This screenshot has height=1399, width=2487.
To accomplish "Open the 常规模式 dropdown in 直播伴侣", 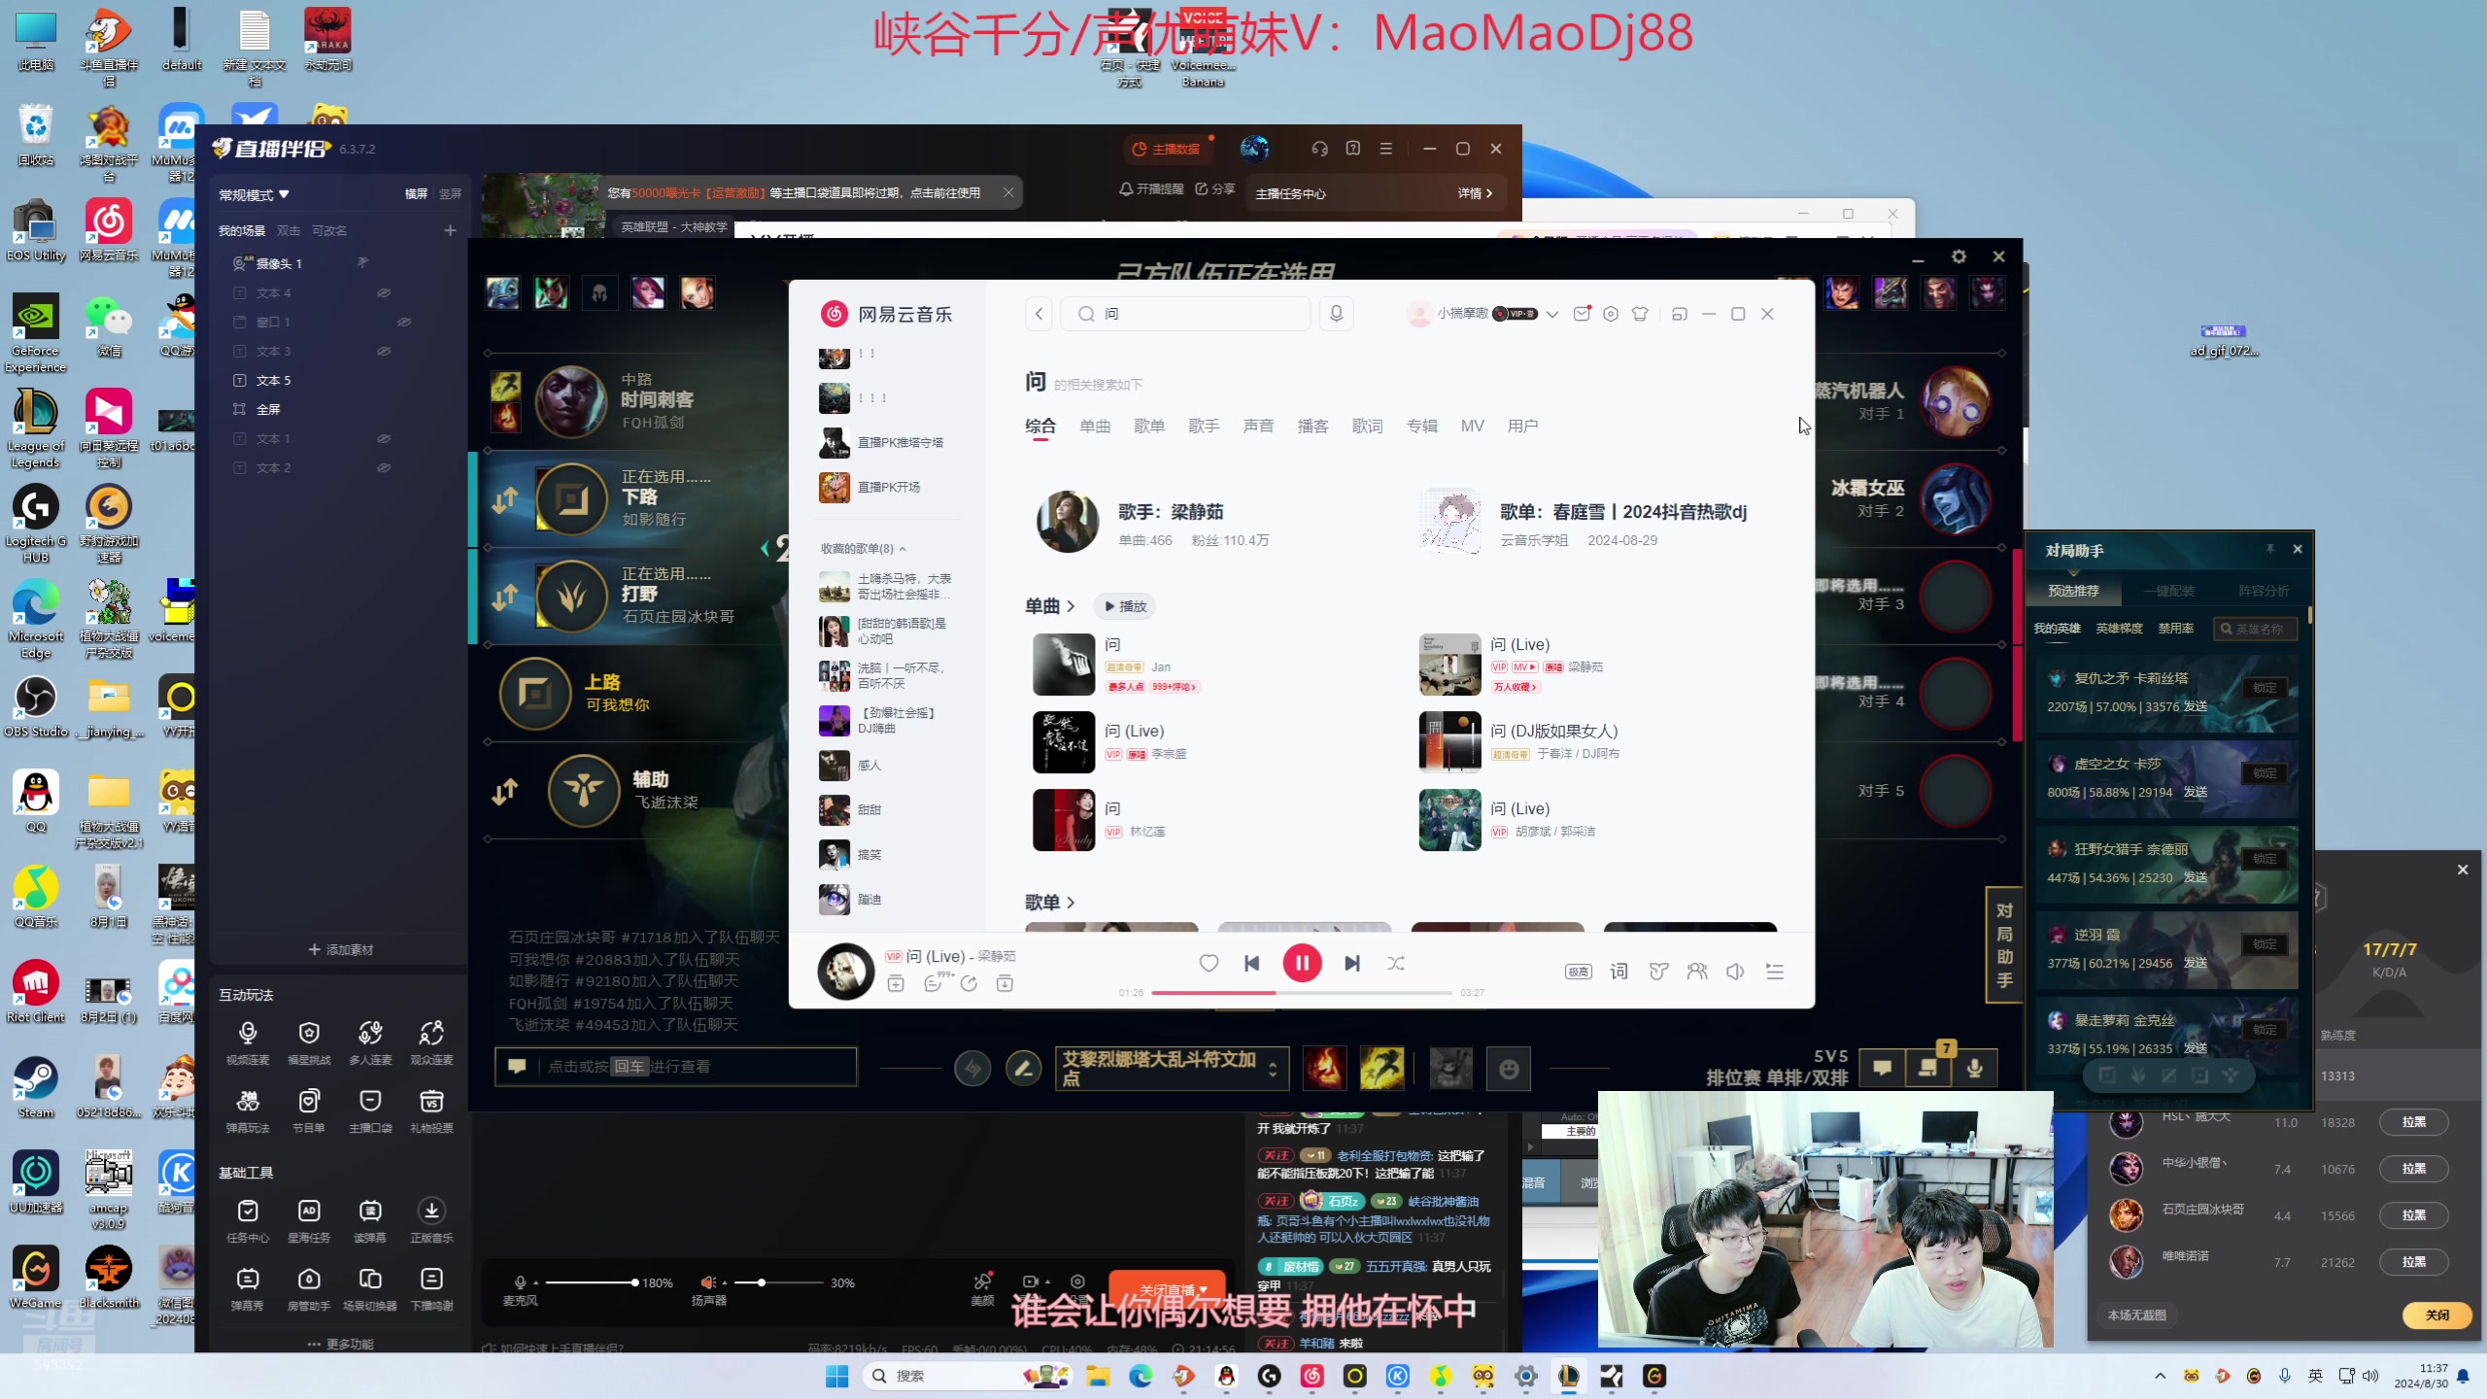I will point(254,194).
